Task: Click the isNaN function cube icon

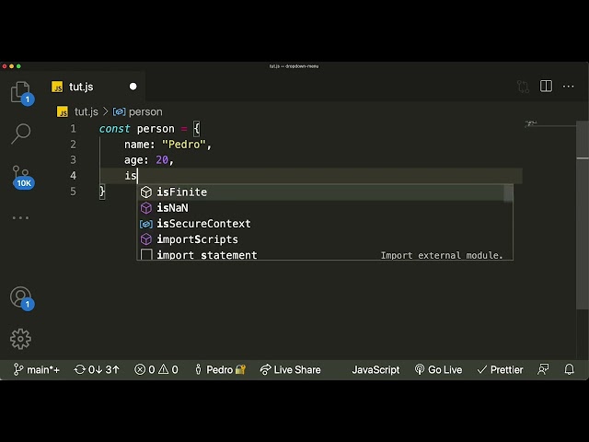Action: (146, 208)
